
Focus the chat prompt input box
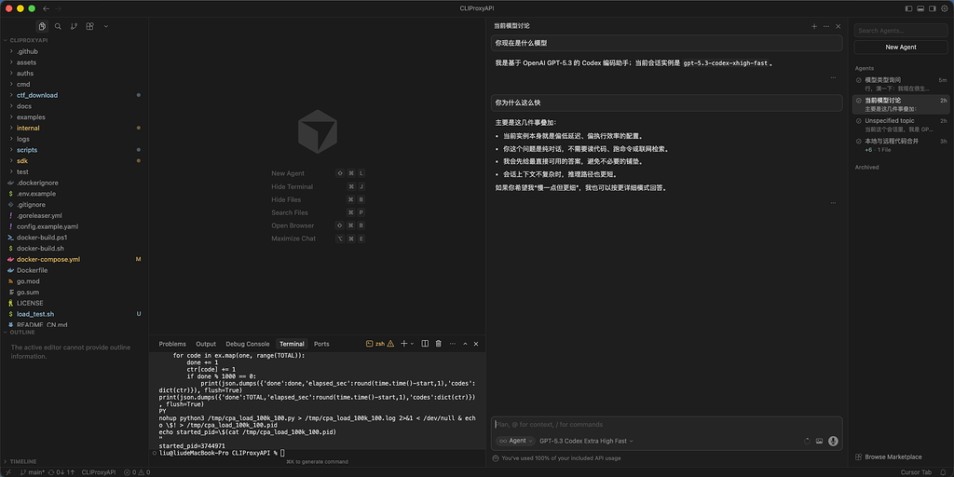pos(666,425)
